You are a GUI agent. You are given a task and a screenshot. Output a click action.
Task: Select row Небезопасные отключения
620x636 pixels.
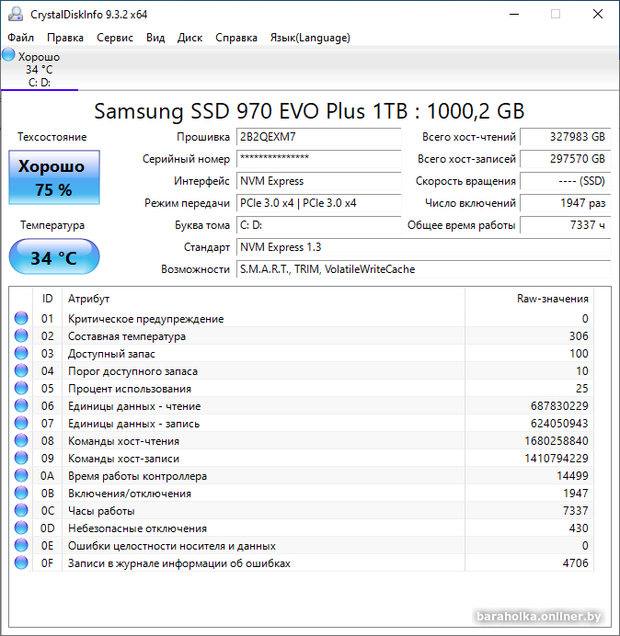coord(302,528)
